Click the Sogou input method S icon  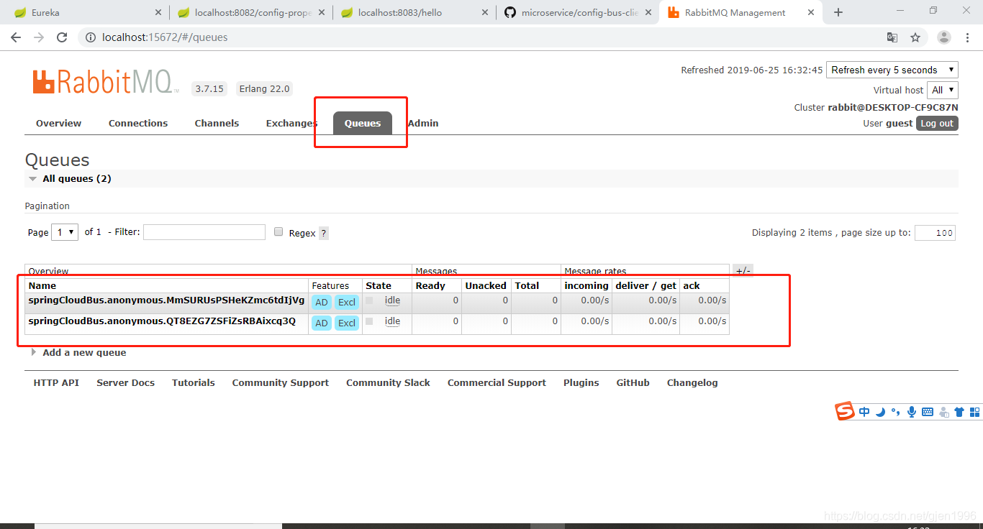pos(844,411)
